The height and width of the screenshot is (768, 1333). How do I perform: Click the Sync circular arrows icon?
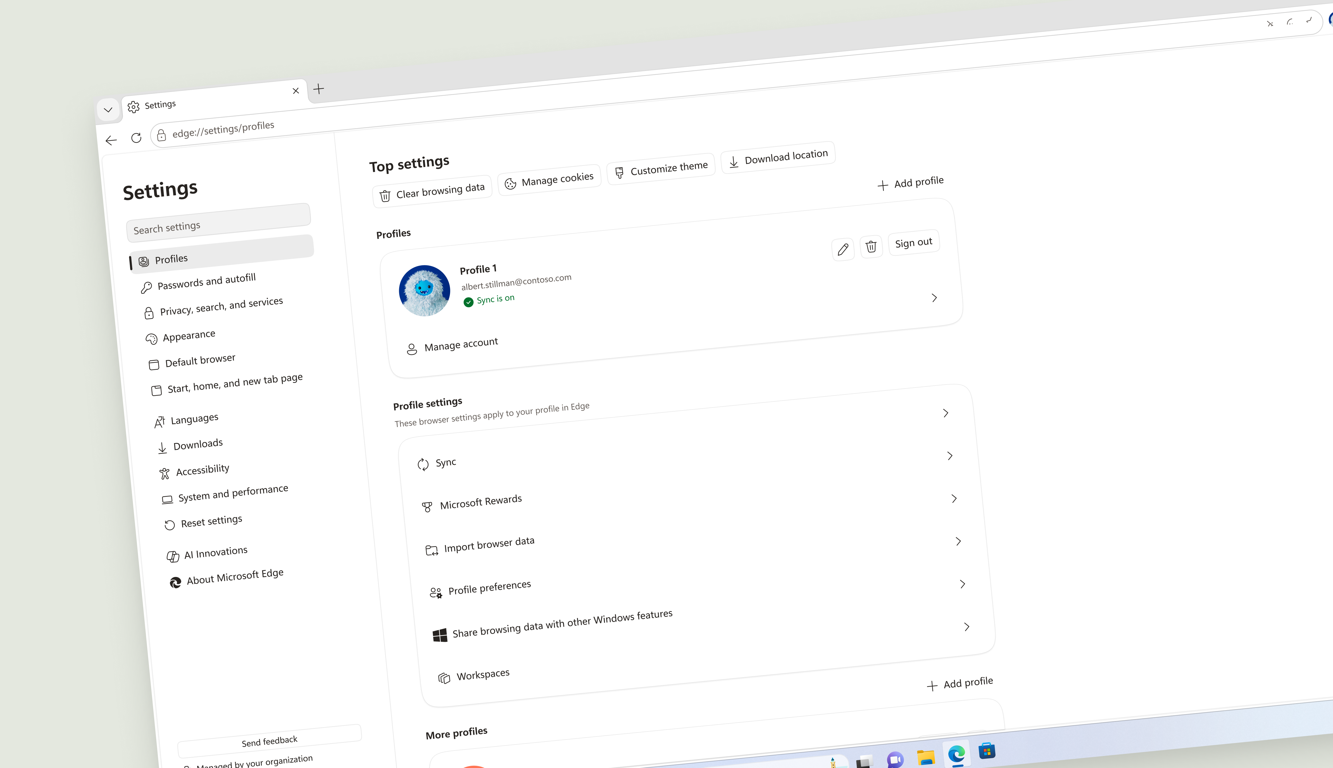[x=423, y=464]
